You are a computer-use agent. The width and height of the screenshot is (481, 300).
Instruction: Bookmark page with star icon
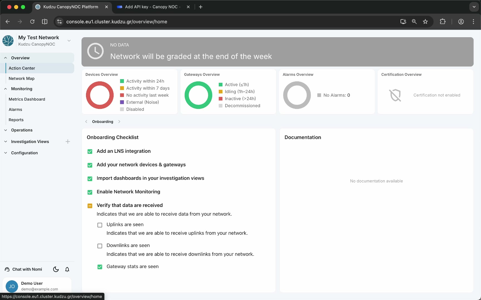(425, 22)
